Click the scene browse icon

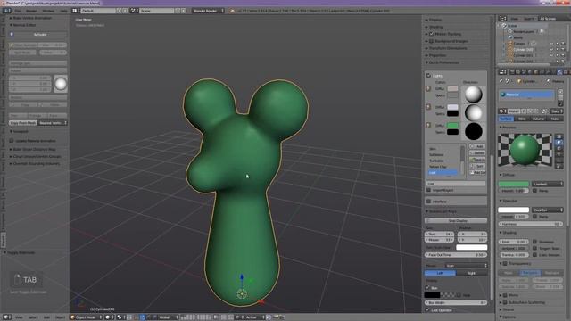(x=134, y=11)
